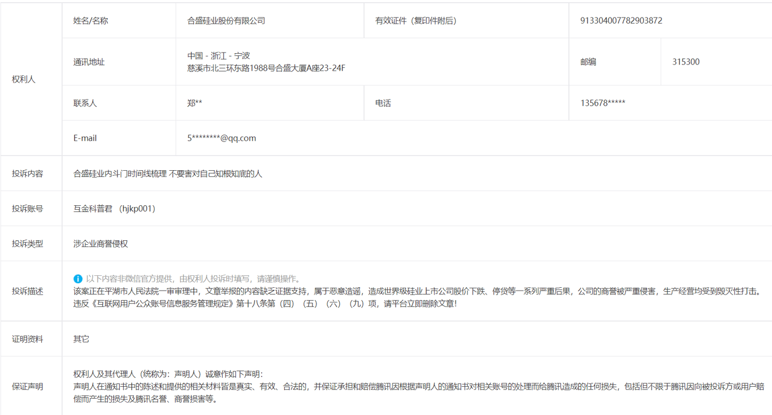This screenshot has width=772, height=415.
Task: Select evidence value 其它
Action: click(81, 339)
